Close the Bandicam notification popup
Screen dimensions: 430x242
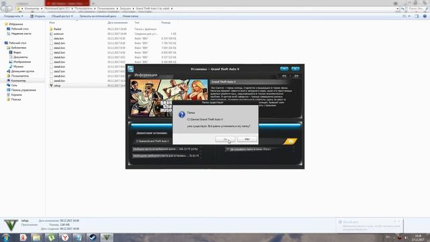(398, 221)
